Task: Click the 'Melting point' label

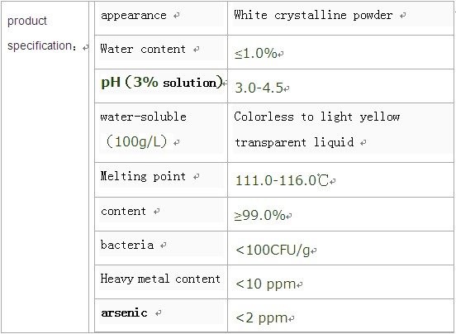Action: (143, 176)
